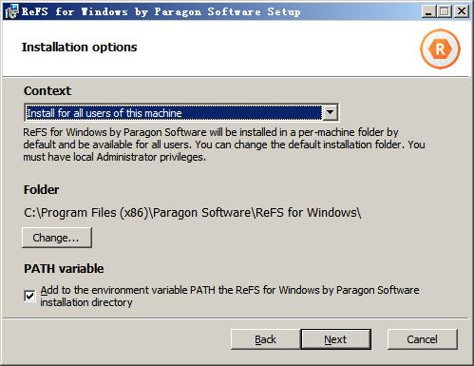
Task: Click the 'PATH variable' section heading
Action: [x=64, y=269]
